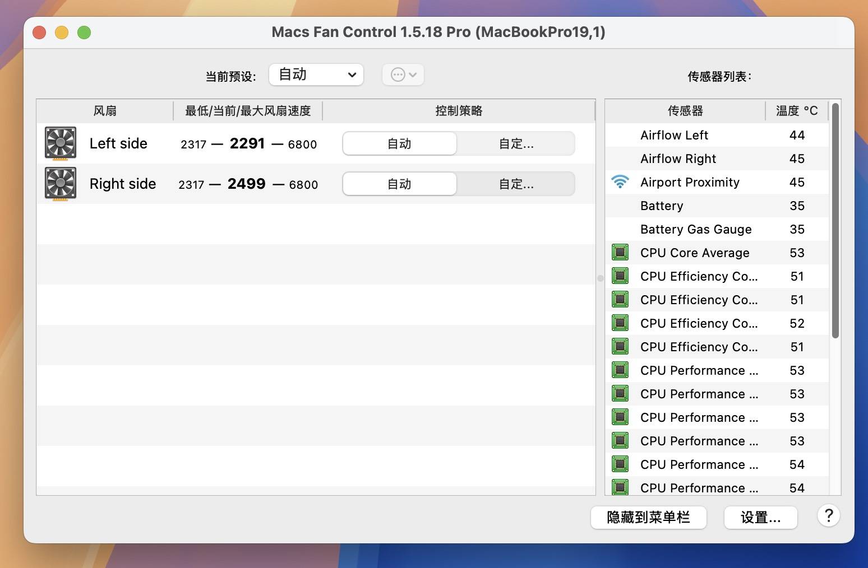Switch Right side fan to 自定 custom control
Screen dimensions: 868x568
click(515, 184)
